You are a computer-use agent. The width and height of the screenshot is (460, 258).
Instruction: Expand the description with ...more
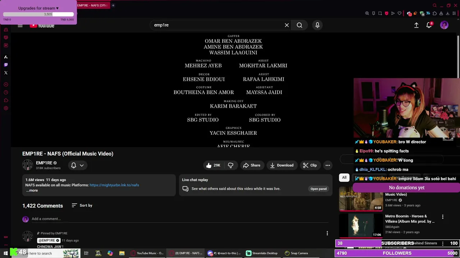pos(32,190)
